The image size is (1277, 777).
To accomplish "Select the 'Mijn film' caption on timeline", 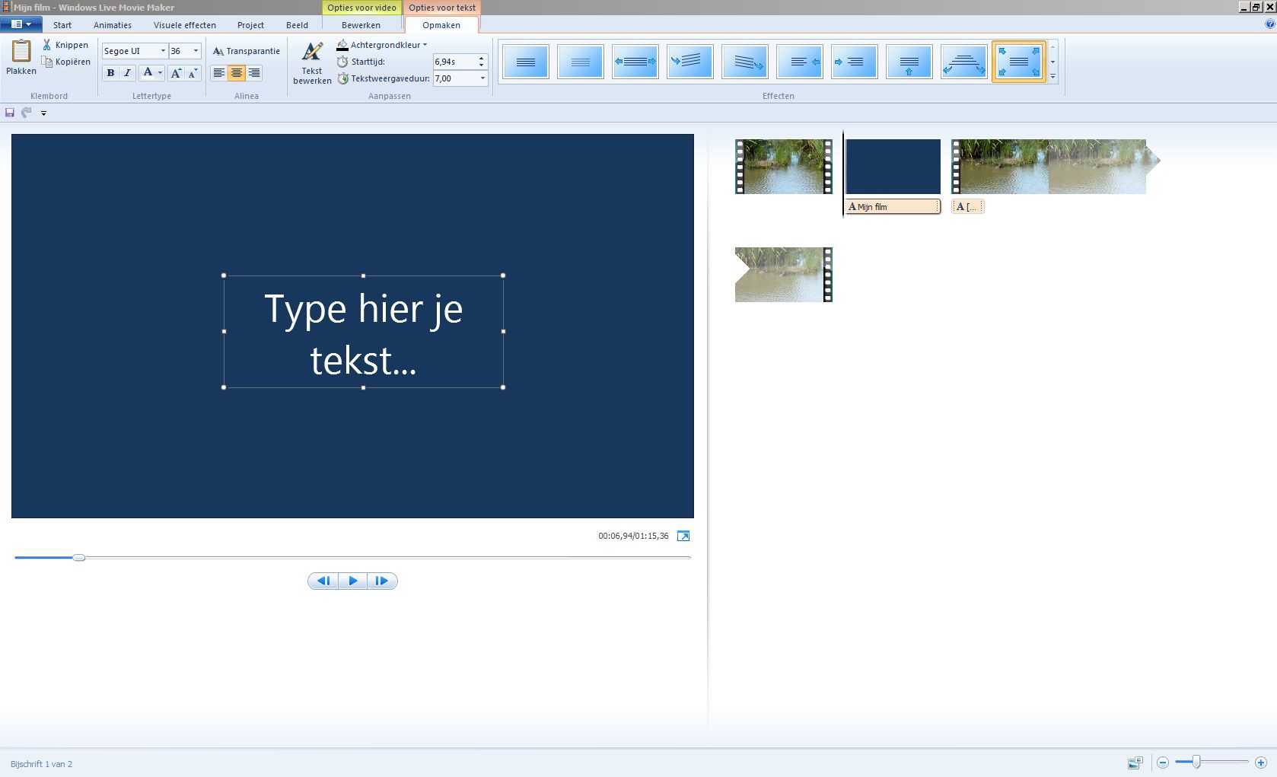I will point(893,207).
